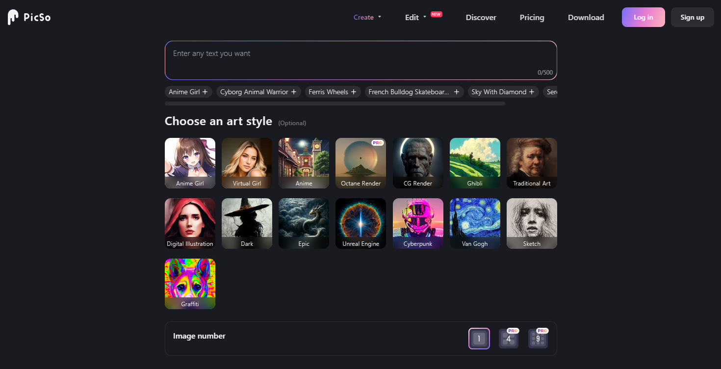The width and height of the screenshot is (721, 369).
Task: Expand the Edit dropdown menu
Action: (x=415, y=17)
